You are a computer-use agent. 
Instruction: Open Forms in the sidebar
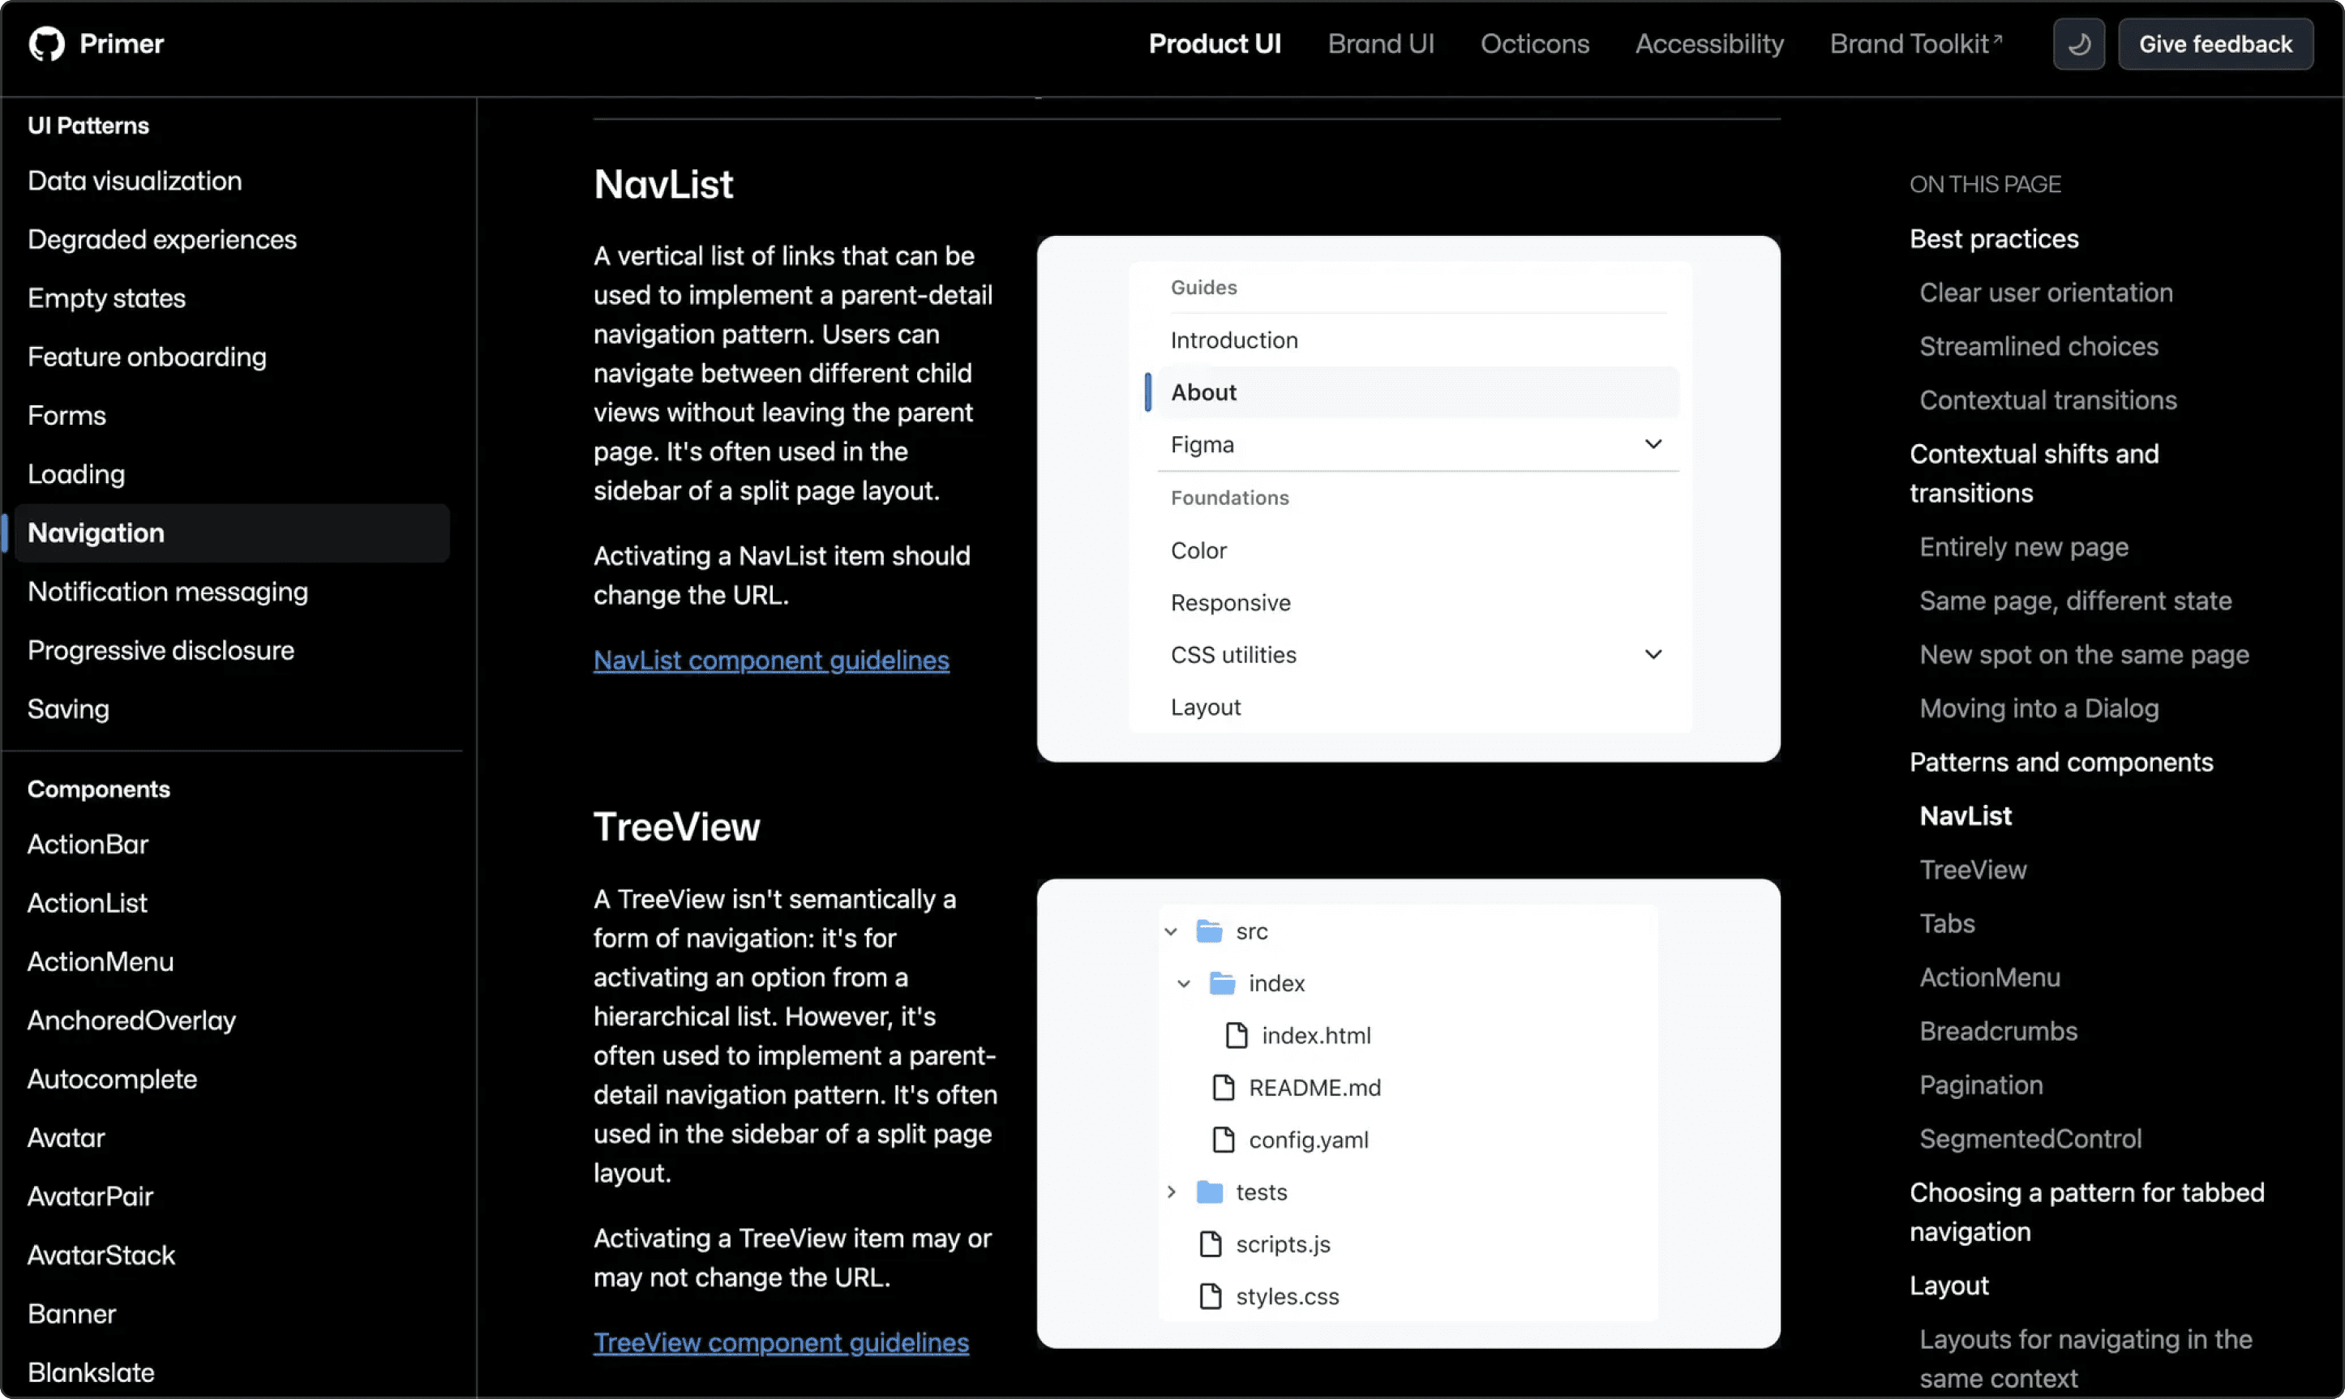(67, 416)
